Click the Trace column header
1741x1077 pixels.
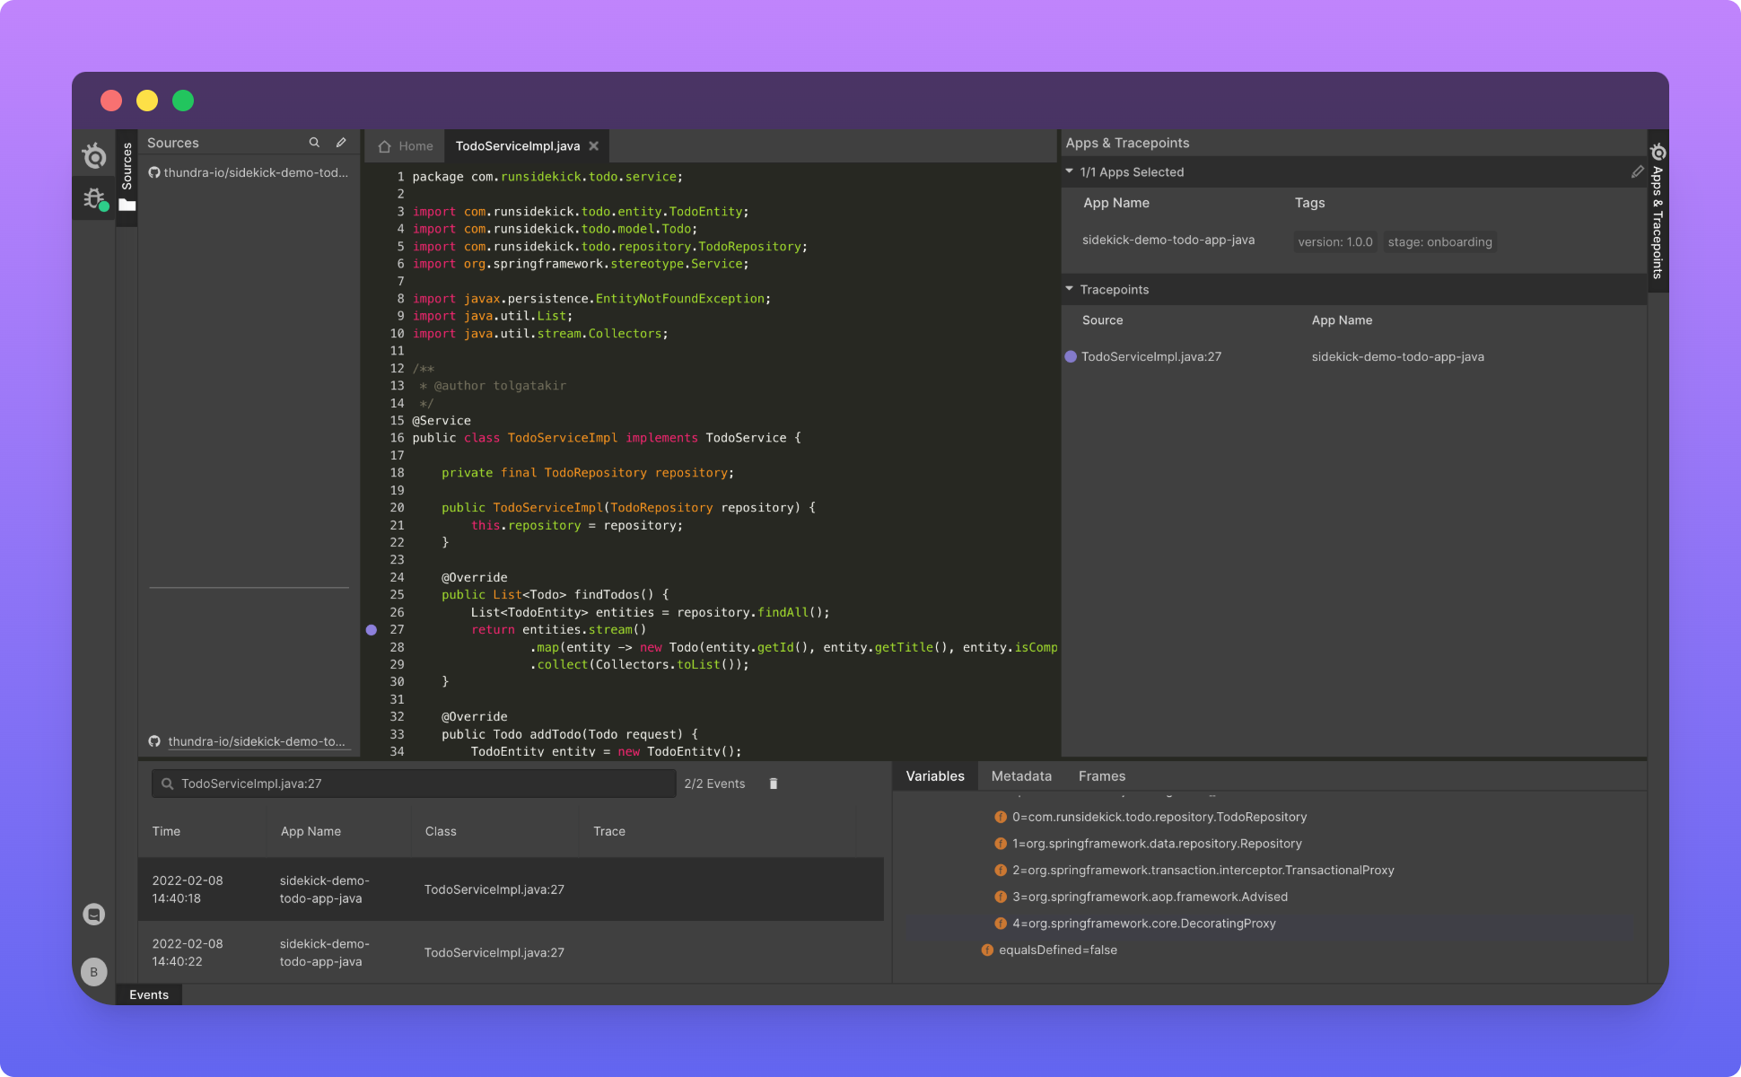609,831
